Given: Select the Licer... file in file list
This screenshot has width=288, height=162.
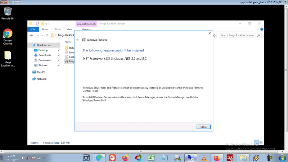Looking at the screenshot, I should tap(69, 52).
